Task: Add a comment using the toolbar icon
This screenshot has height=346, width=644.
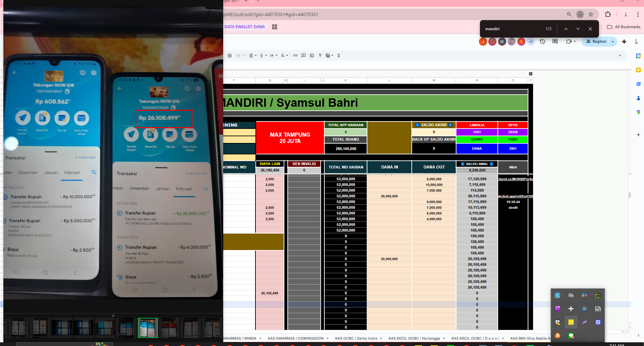Action: 304,55
